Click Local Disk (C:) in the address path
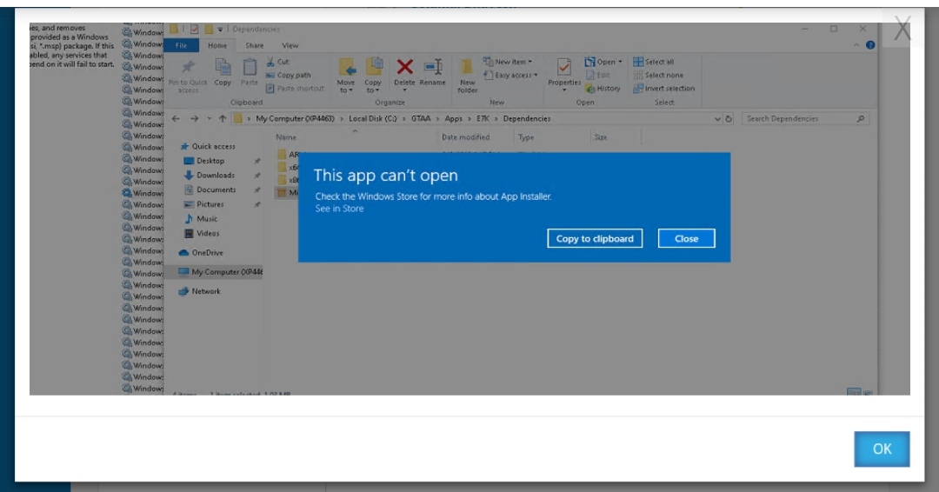This screenshot has height=492, width=939. 372,118
